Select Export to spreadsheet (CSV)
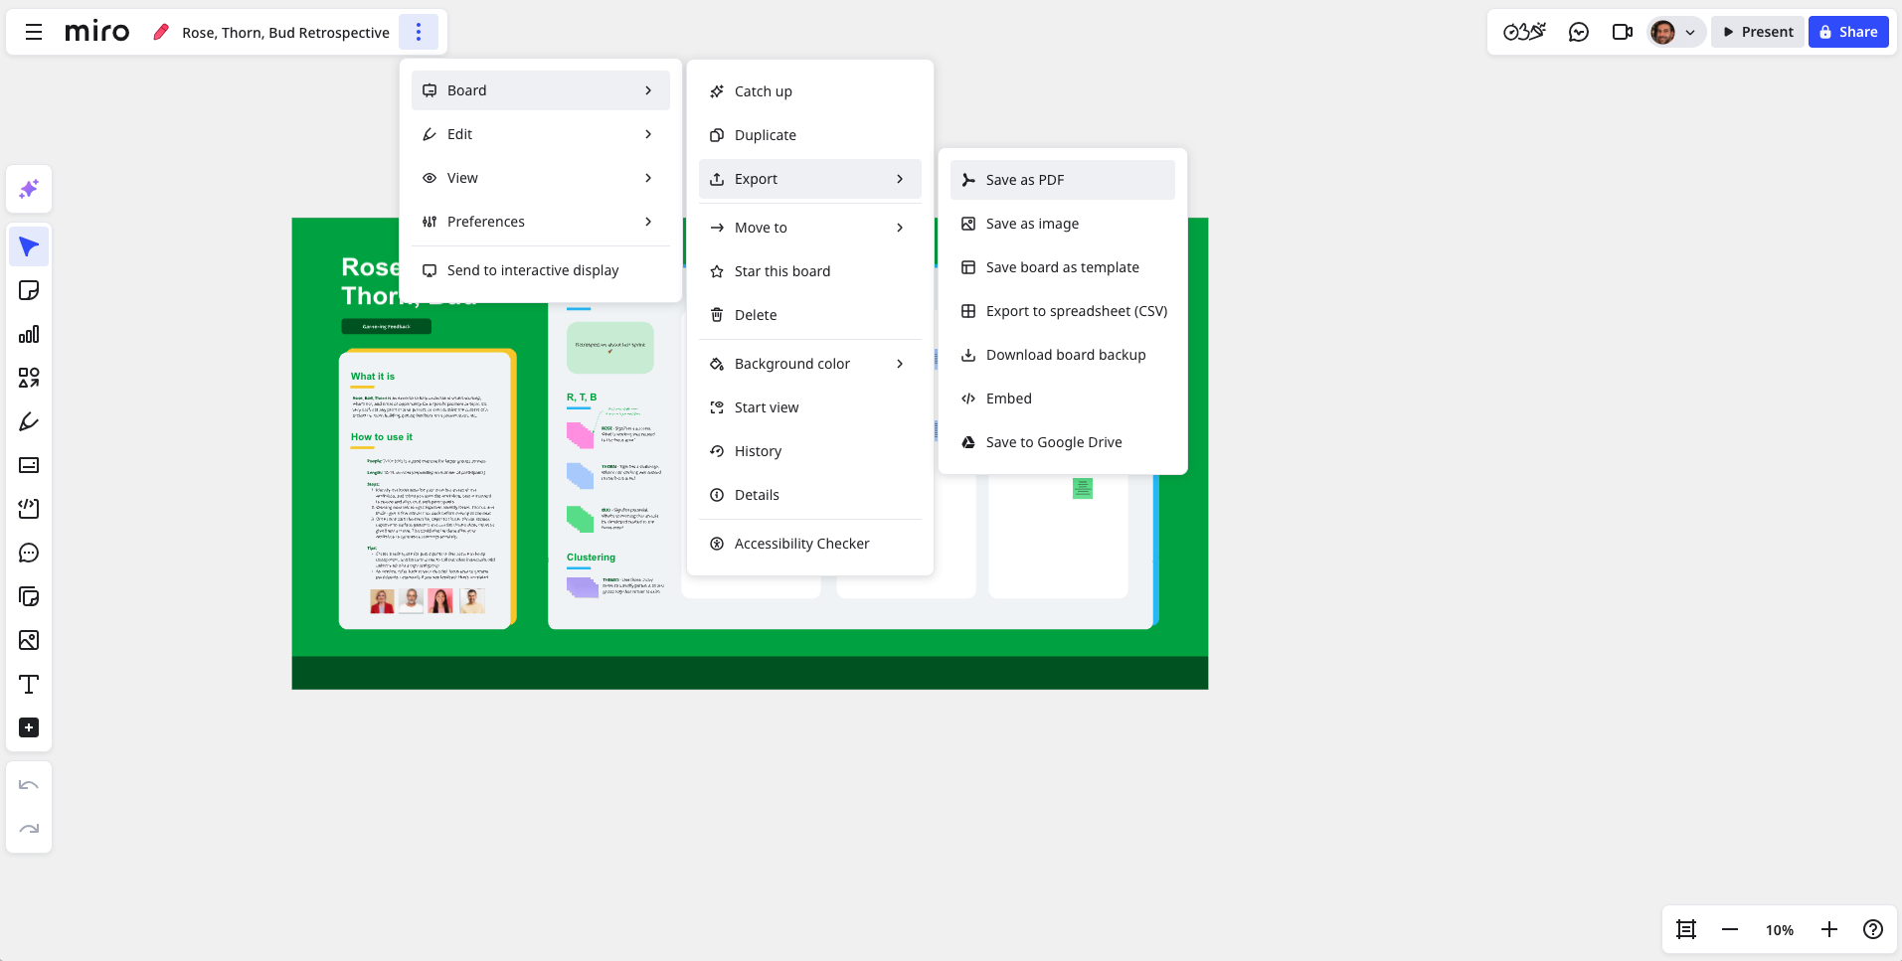1902x961 pixels. (1076, 311)
